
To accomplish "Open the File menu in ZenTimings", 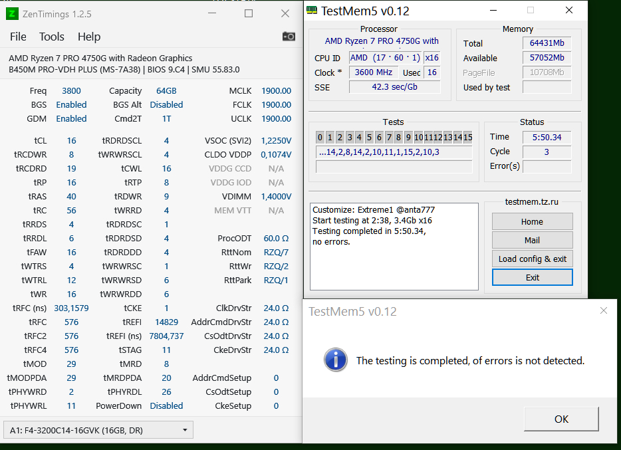I will [x=18, y=37].
